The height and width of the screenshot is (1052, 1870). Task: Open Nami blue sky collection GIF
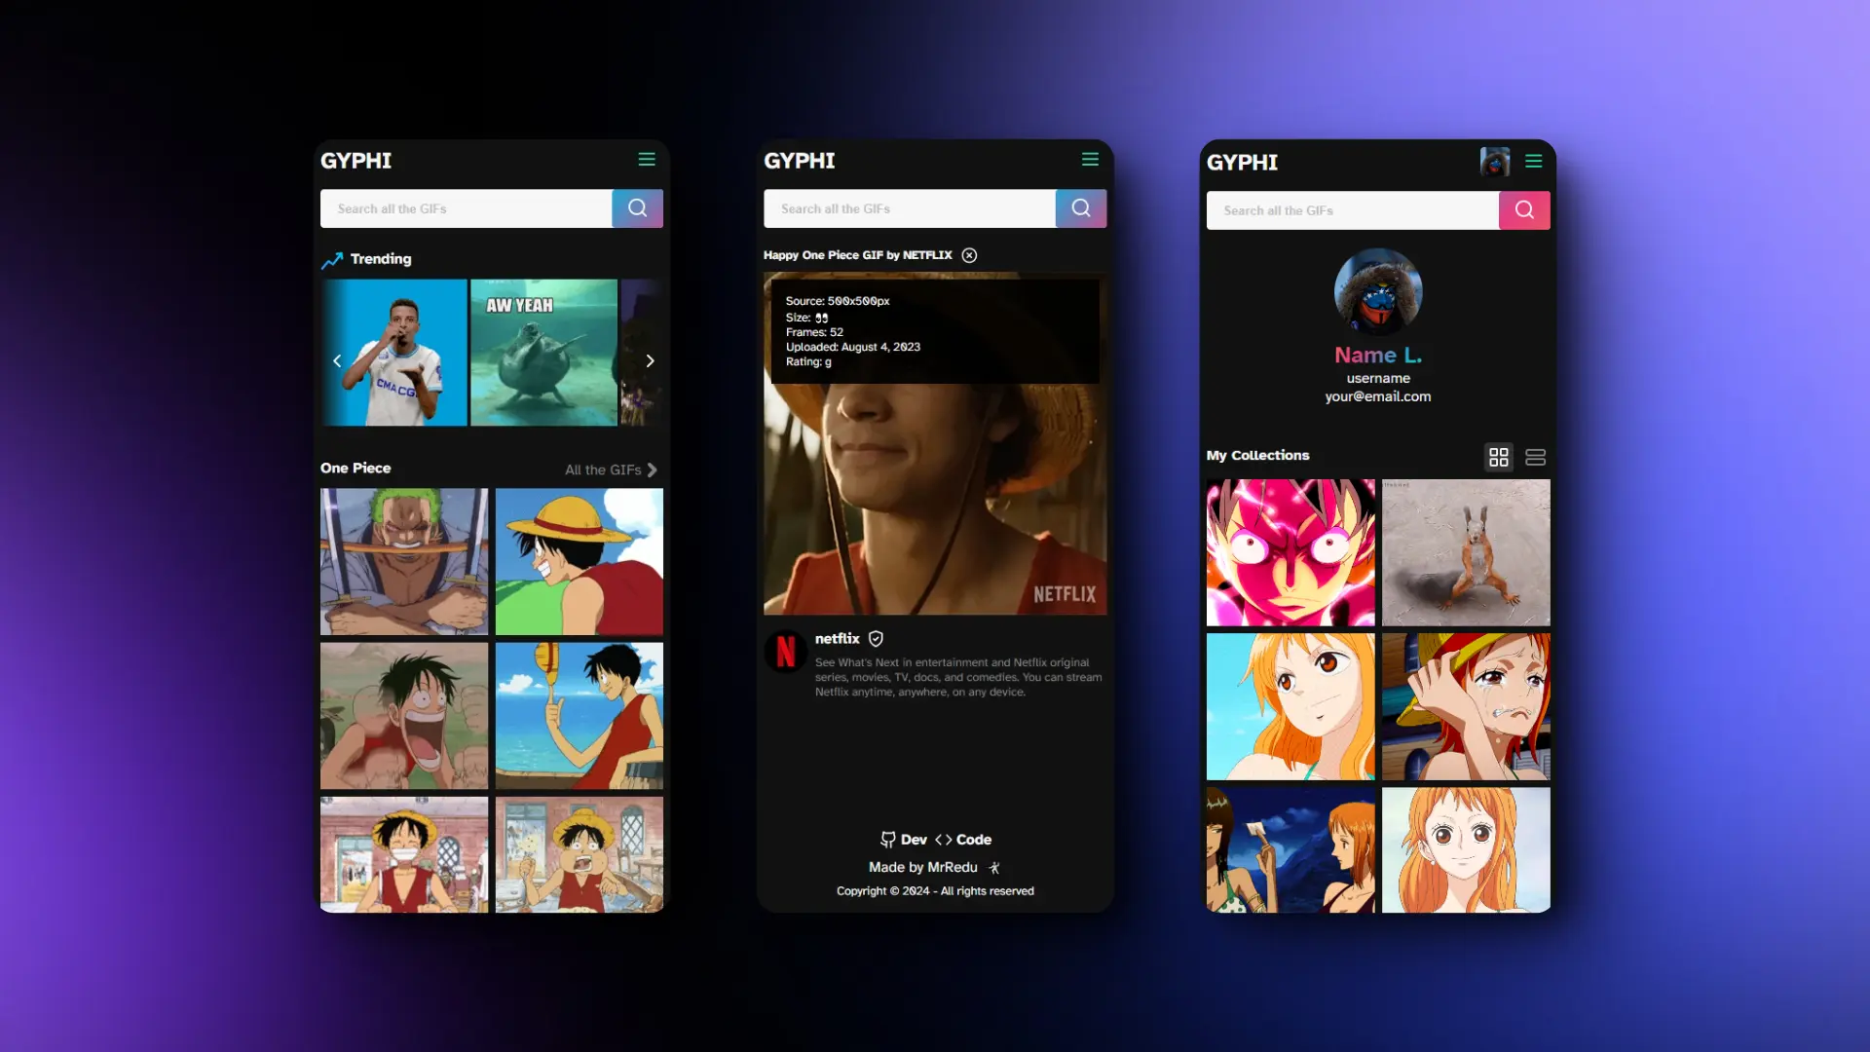1290,707
